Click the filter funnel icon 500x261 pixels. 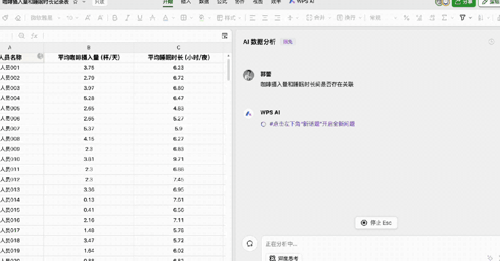462,18
